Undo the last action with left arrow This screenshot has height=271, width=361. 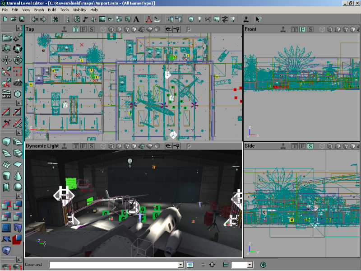pyautogui.click(x=35, y=19)
